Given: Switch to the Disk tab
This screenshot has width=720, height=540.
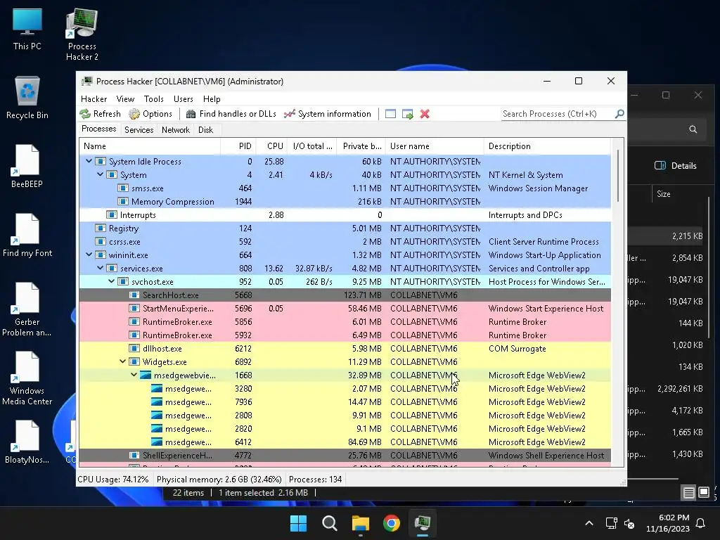Looking at the screenshot, I should [x=206, y=130].
